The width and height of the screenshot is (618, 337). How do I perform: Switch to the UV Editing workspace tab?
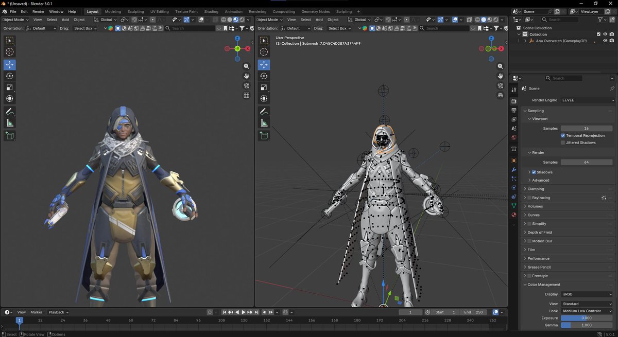coord(160,11)
